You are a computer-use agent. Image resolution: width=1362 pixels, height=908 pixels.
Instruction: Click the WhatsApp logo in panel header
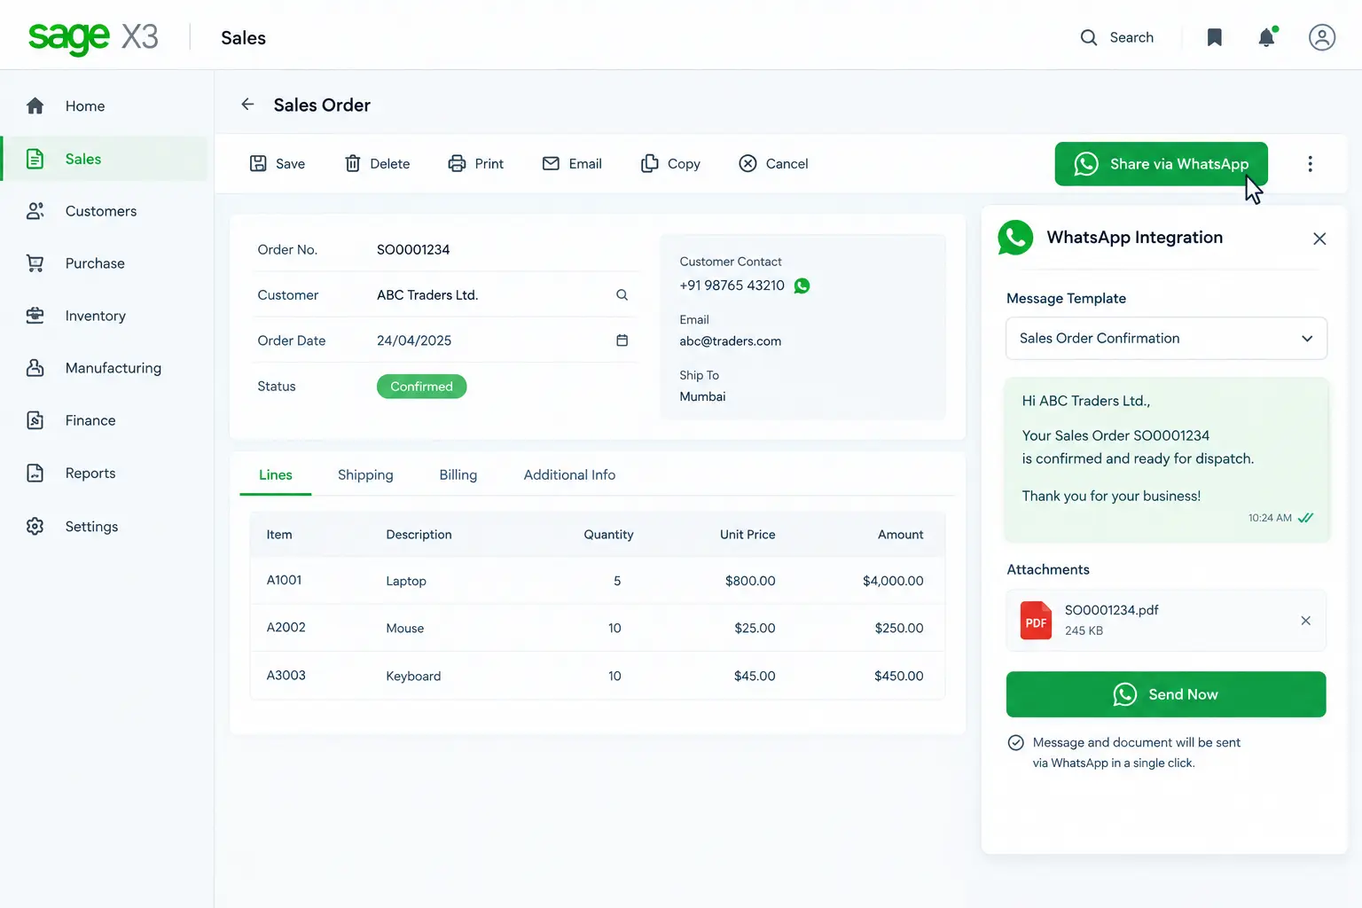coord(1015,238)
